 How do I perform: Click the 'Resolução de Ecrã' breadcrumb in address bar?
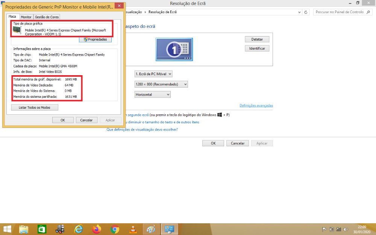point(162,12)
